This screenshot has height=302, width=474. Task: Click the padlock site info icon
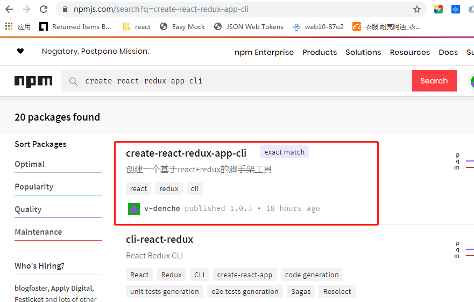tap(65, 9)
